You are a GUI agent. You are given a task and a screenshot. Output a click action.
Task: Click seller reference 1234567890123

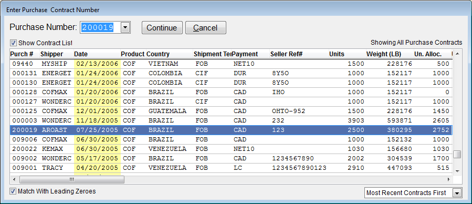299,168
